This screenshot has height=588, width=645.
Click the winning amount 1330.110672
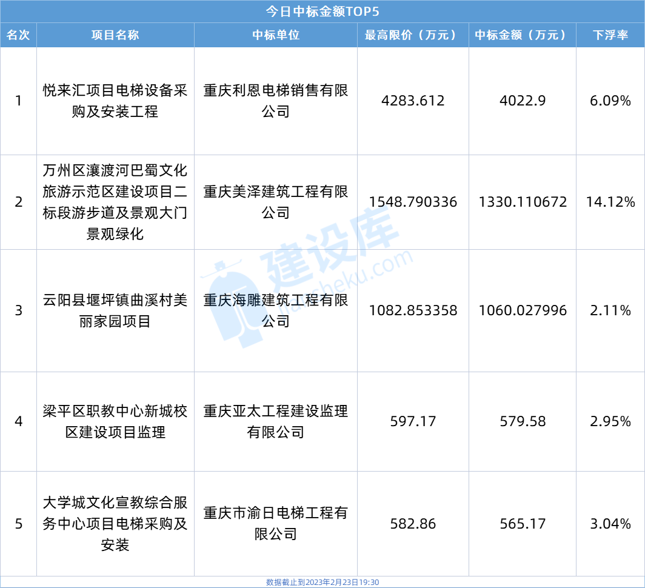tap(523, 202)
